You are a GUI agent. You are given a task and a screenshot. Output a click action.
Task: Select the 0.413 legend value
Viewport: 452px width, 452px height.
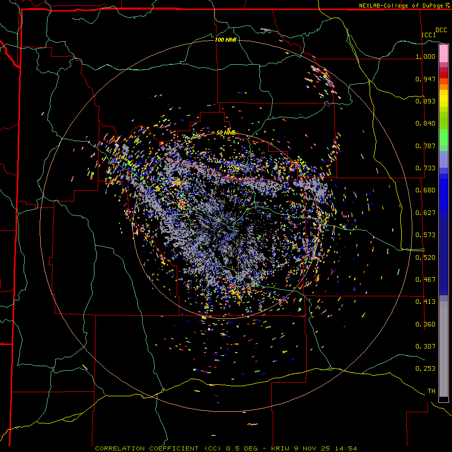425,302
